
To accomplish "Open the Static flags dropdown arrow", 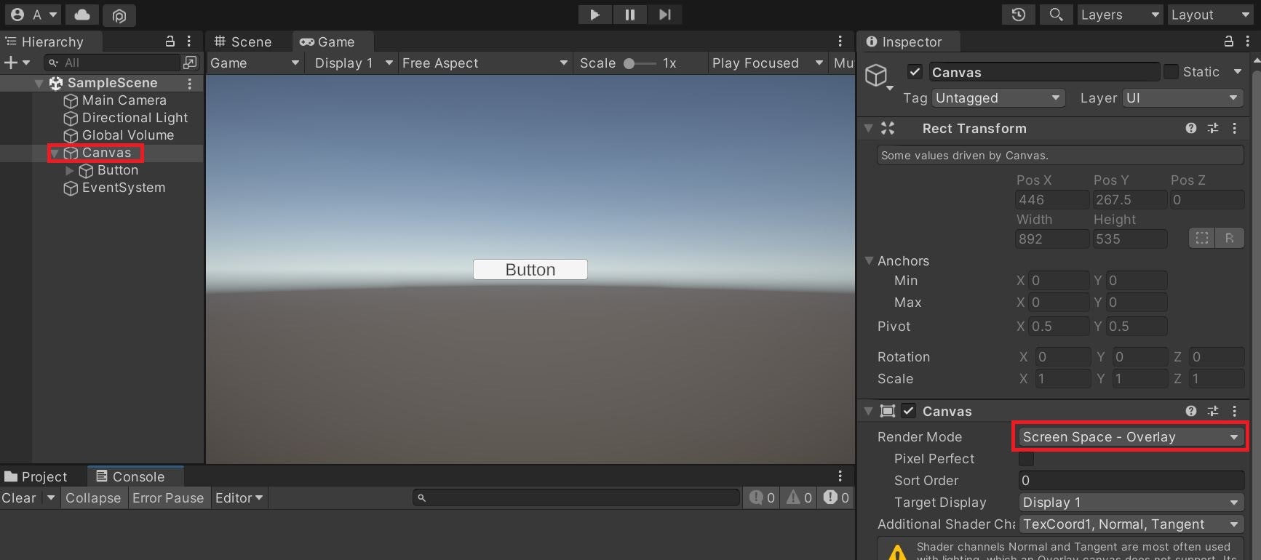I will pos(1237,71).
